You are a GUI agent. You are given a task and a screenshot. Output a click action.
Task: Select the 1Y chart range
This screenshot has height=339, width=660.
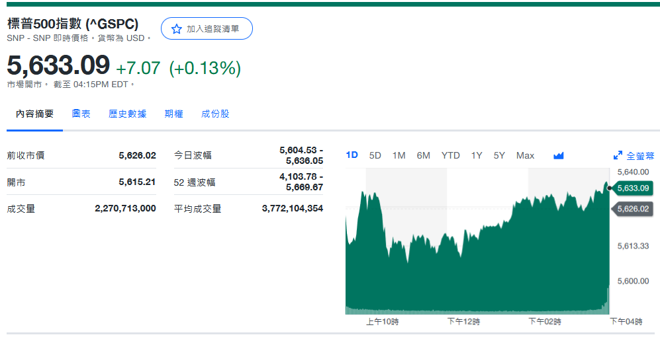(477, 155)
